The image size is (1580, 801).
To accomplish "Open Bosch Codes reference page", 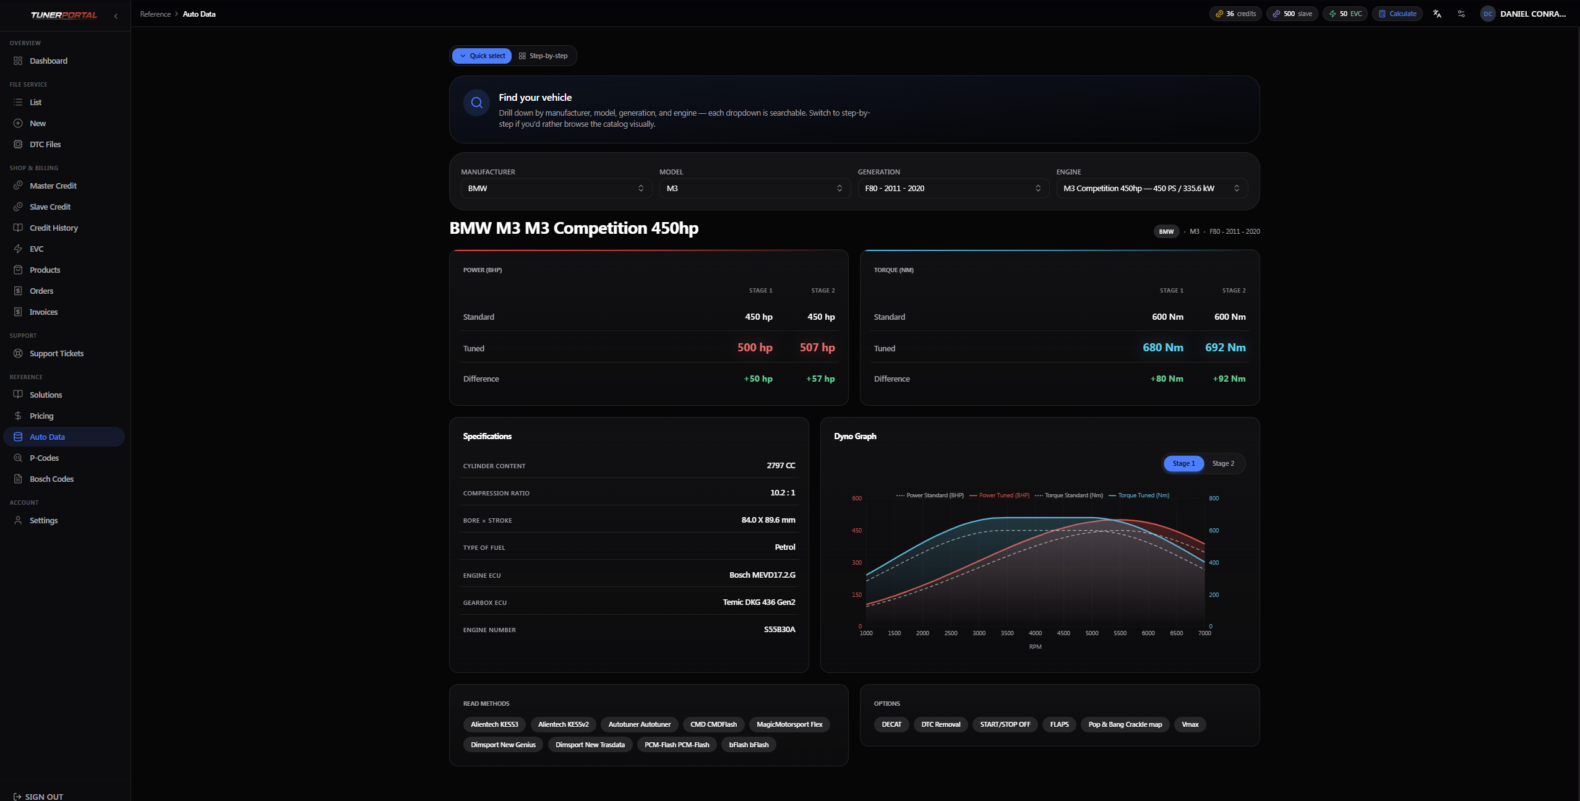I will 64,479.
